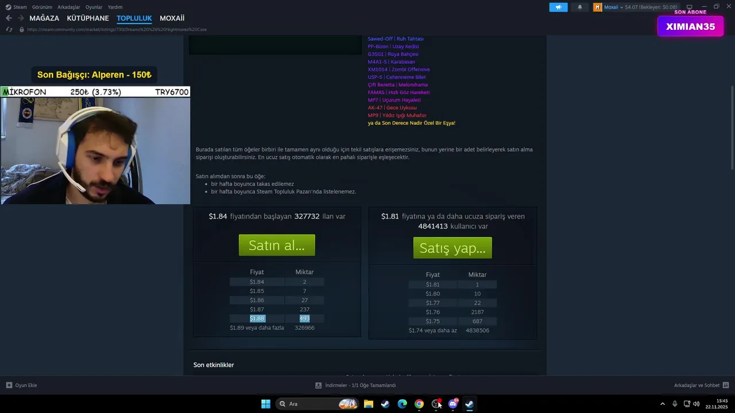This screenshot has height=413, width=735.
Task: Select the $1.77 buy order price
Action: tap(432, 303)
